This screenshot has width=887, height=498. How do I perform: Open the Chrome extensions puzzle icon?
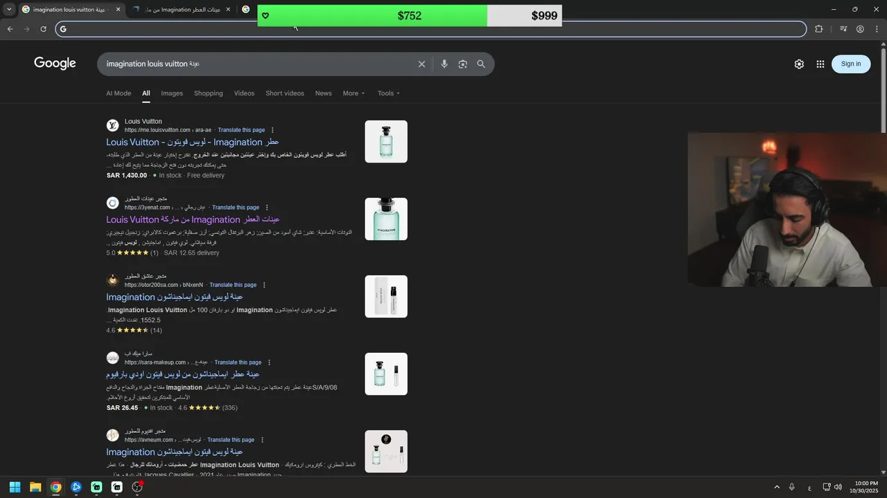819,29
